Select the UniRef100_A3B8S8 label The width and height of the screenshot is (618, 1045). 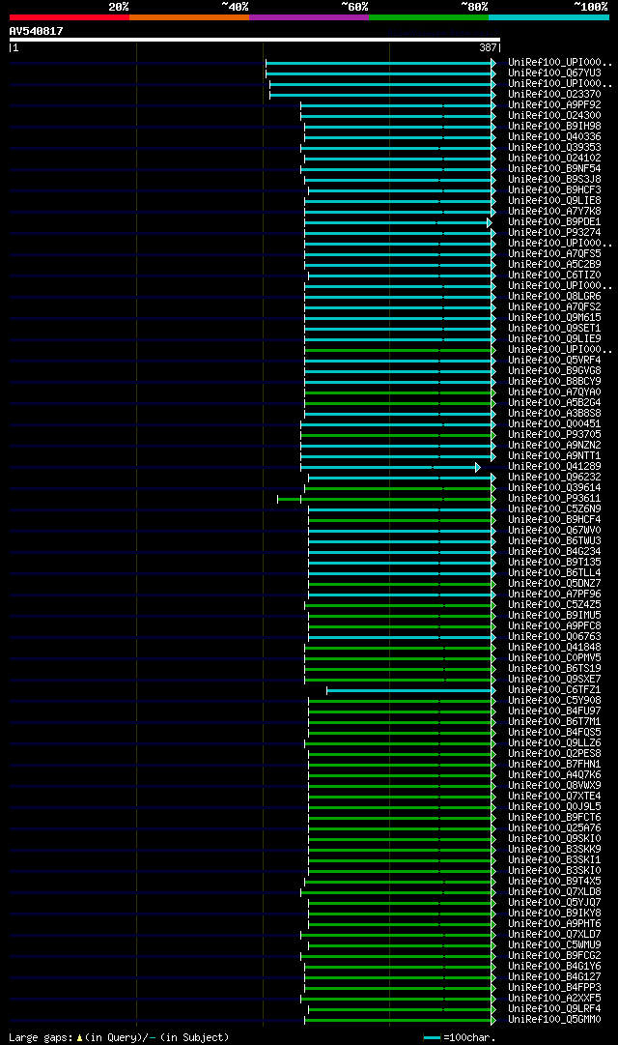(554, 414)
